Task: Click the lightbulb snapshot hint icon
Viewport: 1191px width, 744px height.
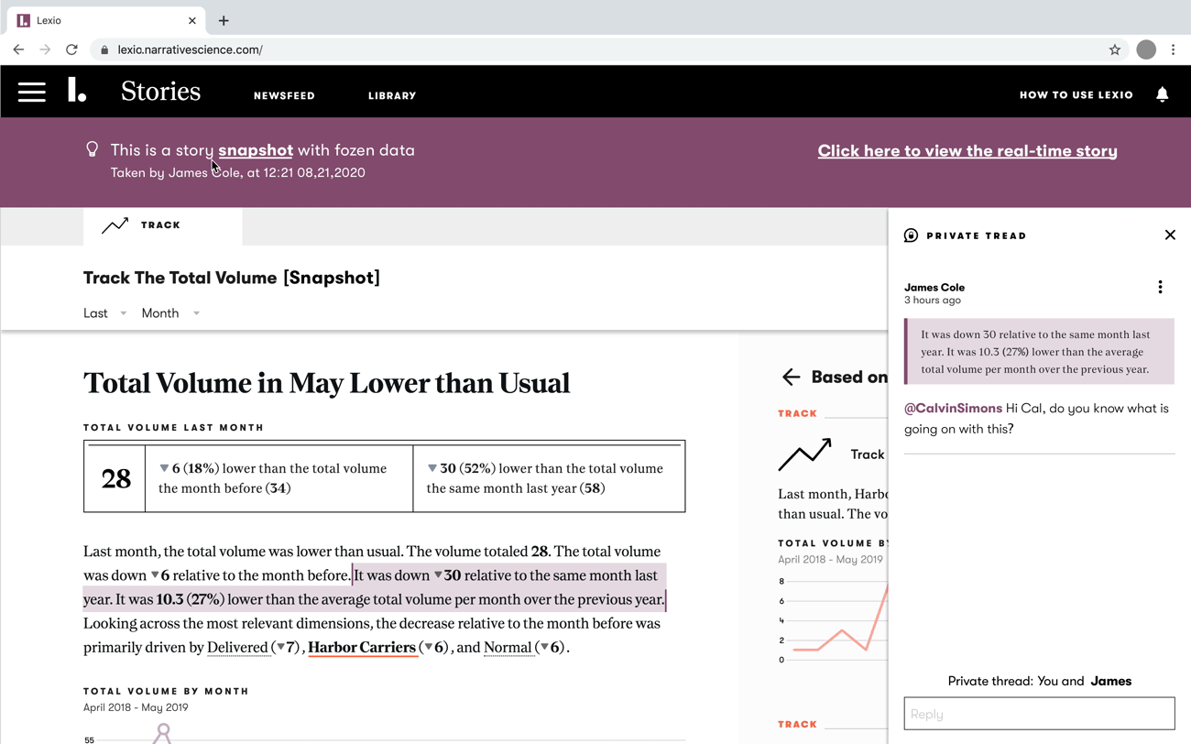Action: [92, 149]
